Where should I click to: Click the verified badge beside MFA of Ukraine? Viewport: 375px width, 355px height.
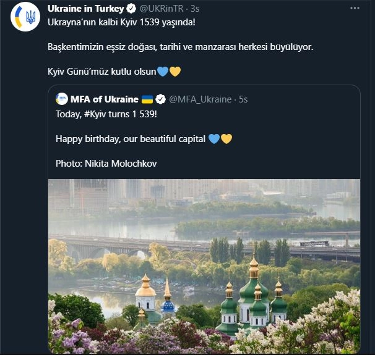160,99
